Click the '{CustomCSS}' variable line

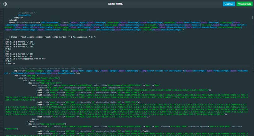[25, 15]
